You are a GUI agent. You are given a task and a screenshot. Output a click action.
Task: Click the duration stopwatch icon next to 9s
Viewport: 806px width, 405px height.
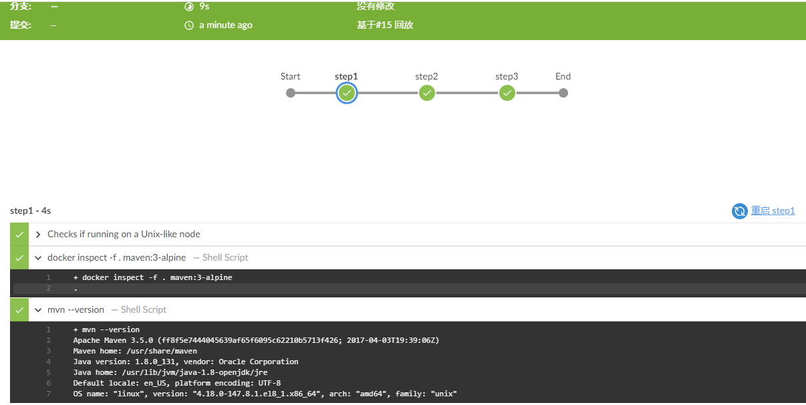(188, 6)
